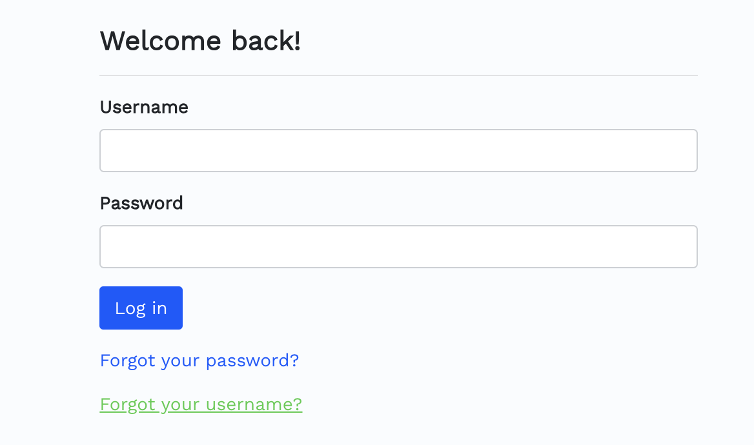Follow the 'Forgot your username?' link
Screen dimensions: 754x445
[201, 404]
